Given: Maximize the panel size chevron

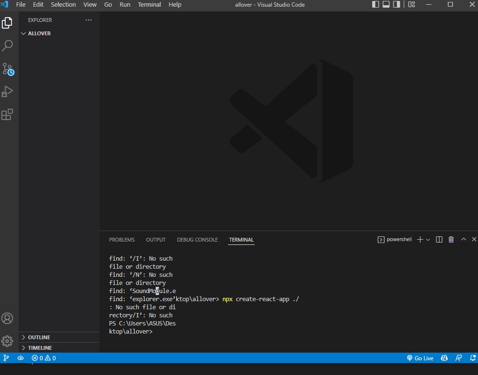Looking at the screenshot, I should tap(464, 239).
